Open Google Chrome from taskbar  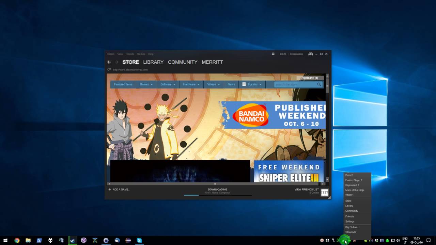17,240
